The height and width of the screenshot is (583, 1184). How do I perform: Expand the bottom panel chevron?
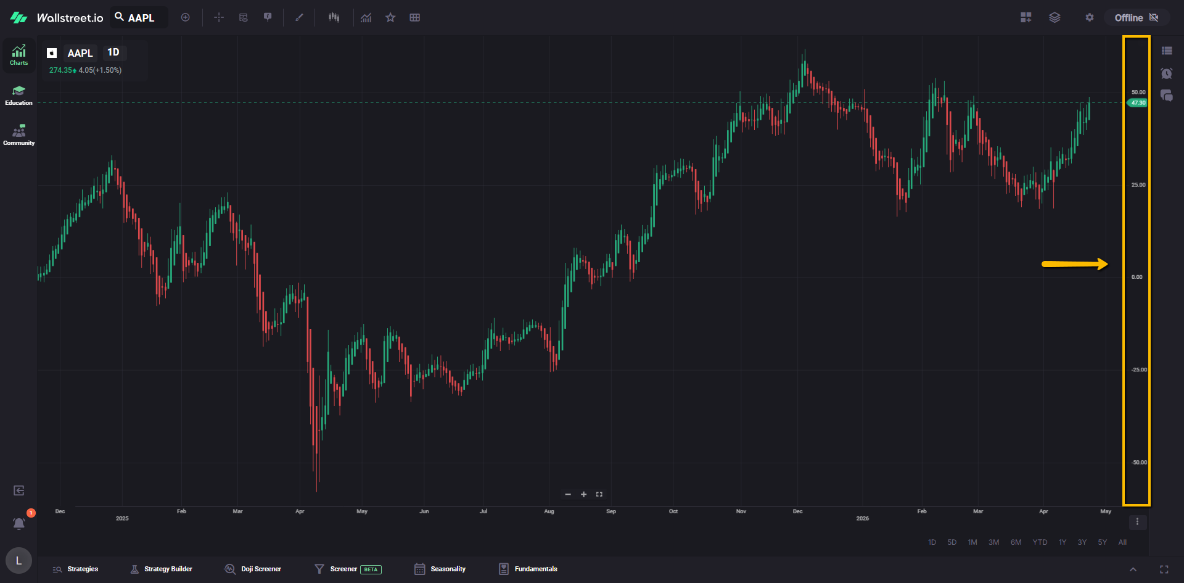tap(1133, 569)
